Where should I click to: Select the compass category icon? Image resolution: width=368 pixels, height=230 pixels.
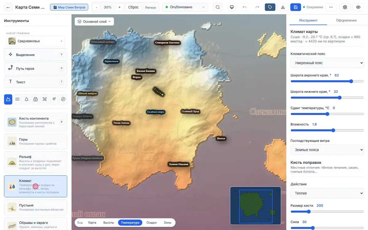click(63, 99)
